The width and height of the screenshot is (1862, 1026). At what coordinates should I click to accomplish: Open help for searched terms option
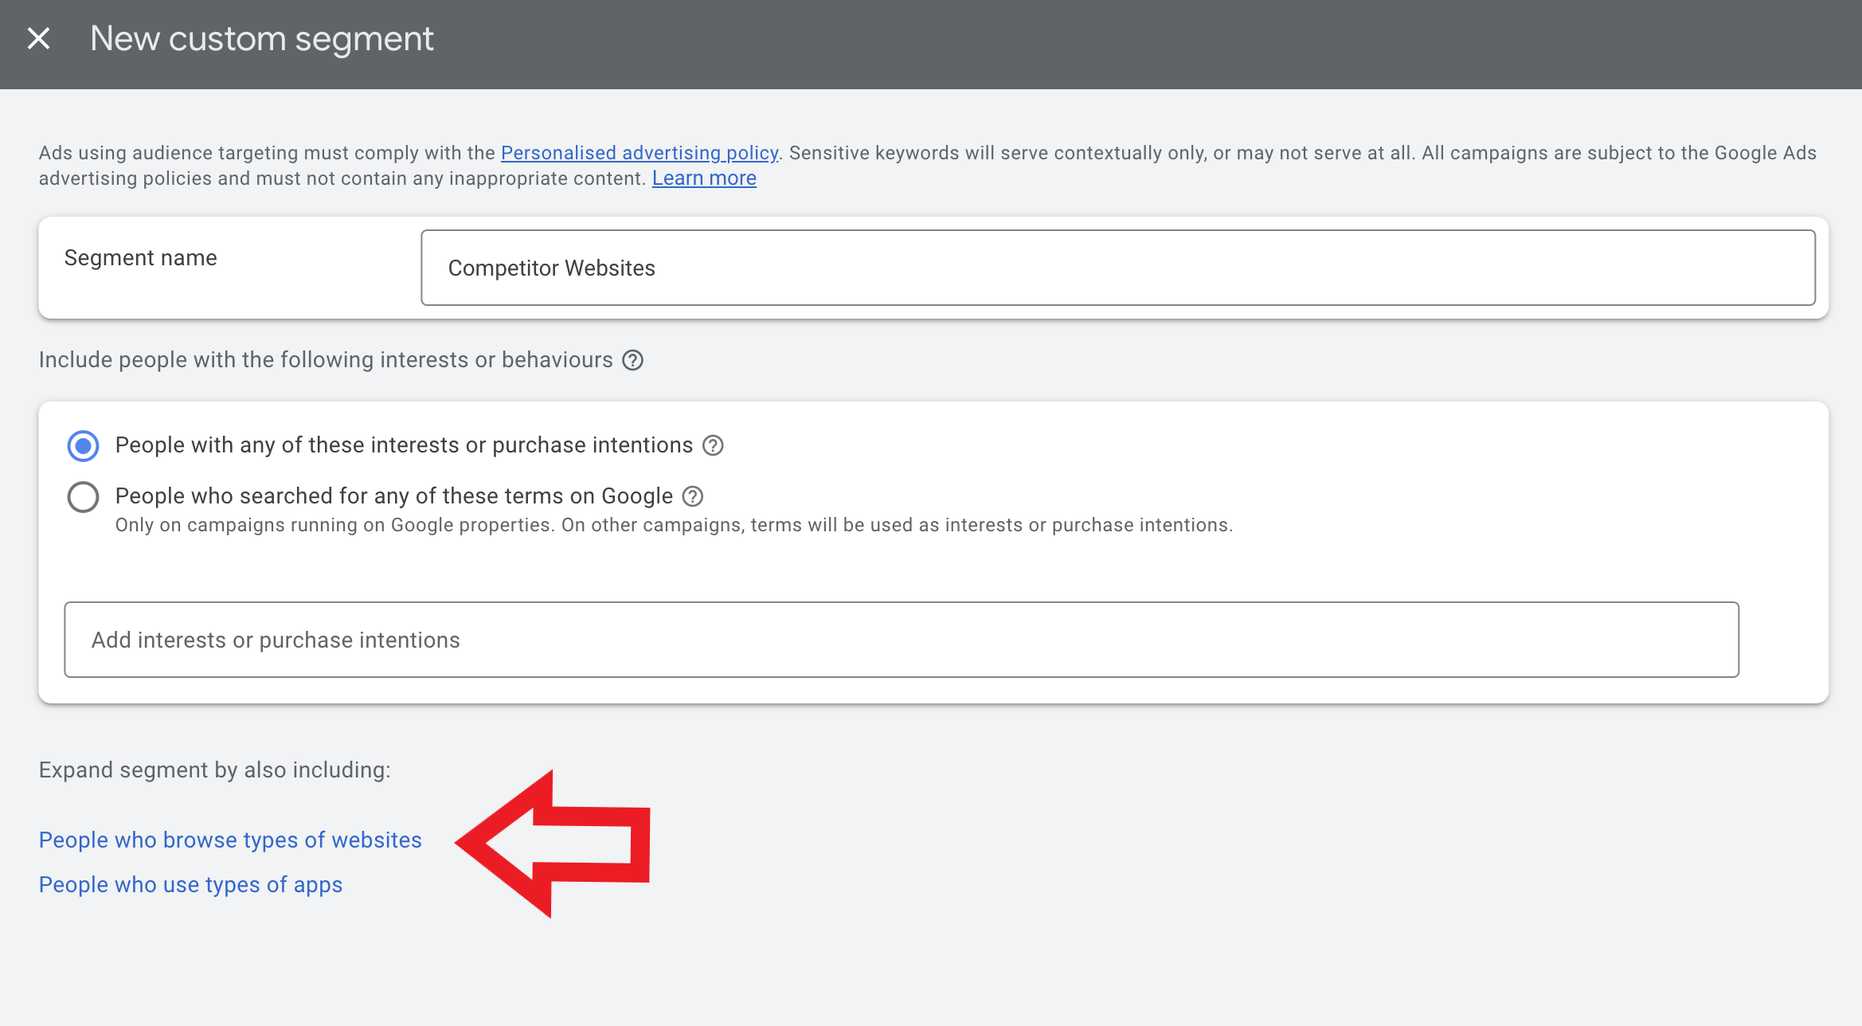pos(694,495)
